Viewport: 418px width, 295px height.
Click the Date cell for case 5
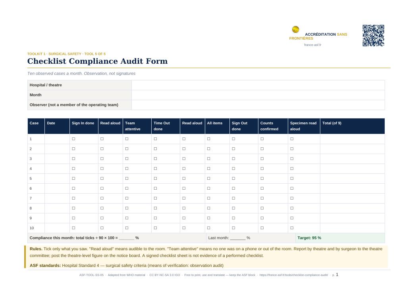point(57,179)
